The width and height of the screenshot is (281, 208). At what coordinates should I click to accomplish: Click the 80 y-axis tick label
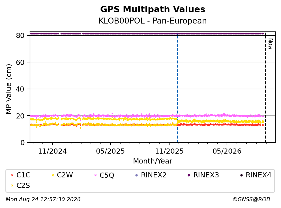(x=20, y=35)
